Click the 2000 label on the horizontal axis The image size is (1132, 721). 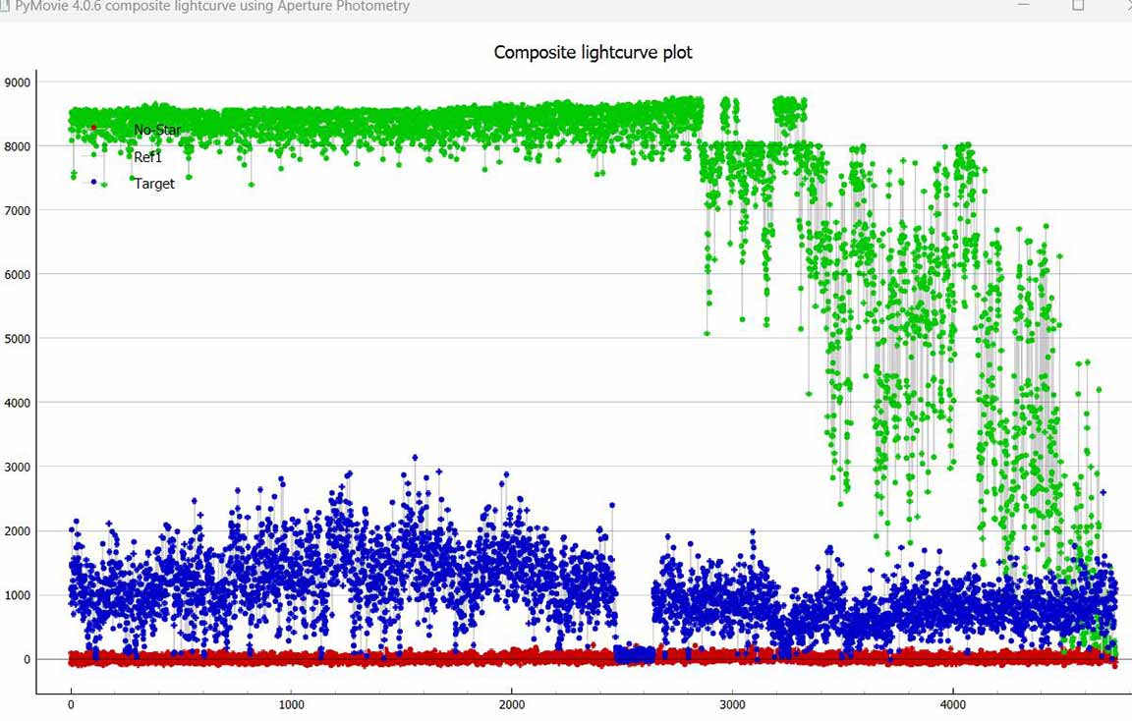point(511,704)
